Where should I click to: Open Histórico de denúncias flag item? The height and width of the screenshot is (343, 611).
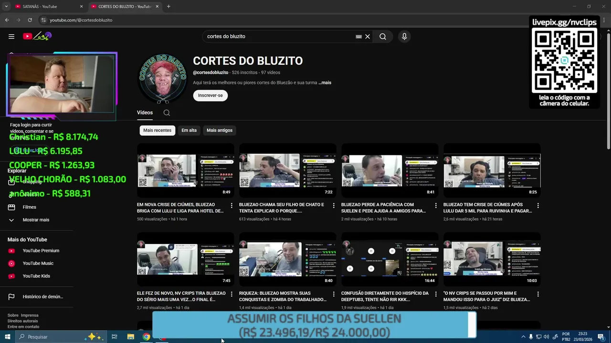37,297
